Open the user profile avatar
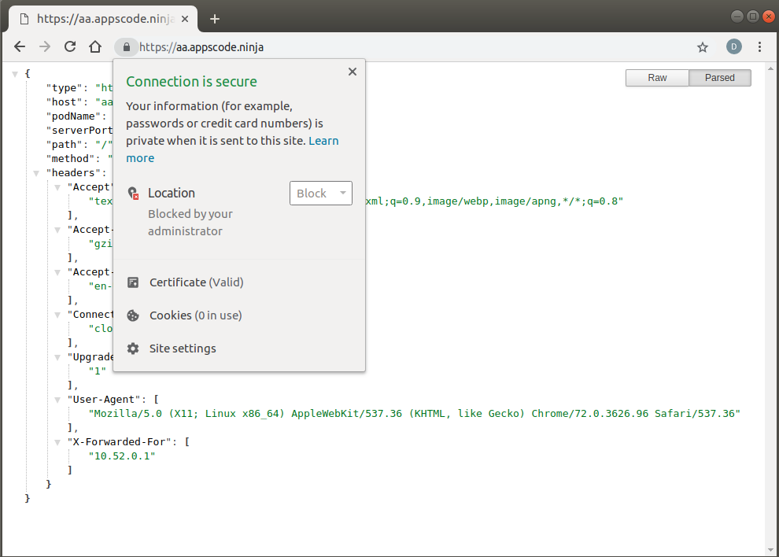The height and width of the screenshot is (557, 779). pyautogui.click(x=733, y=47)
